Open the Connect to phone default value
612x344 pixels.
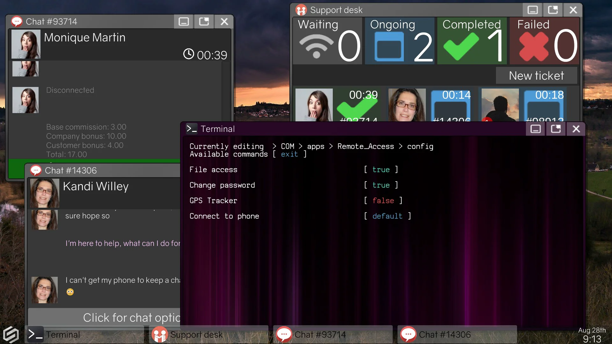pyautogui.click(x=388, y=216)
